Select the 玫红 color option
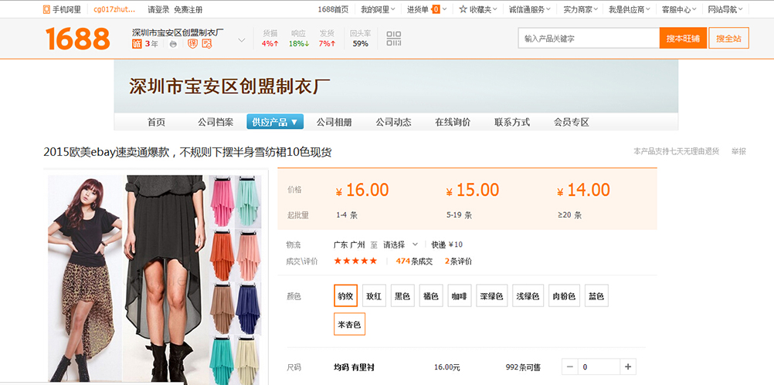The image size is (774, 385). pyautogui.click(x=374, y=296)
